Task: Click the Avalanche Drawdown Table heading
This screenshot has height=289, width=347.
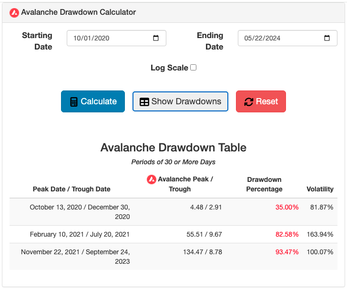Action: tap(173, 148)
